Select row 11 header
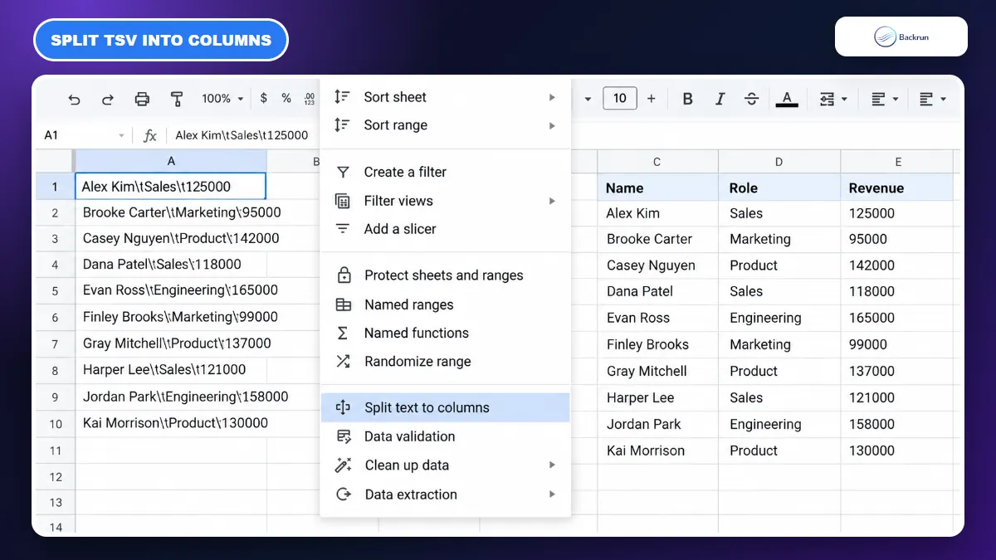996x560 pixels. click(x=55, y=450)
